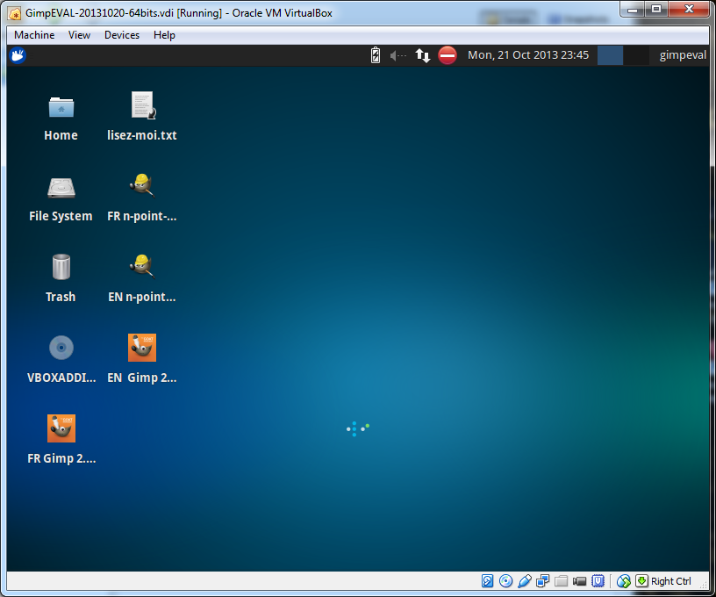Viewport: 716px width, 597px height.
Task: Click the date and time clock
Action: coord(528,55)
